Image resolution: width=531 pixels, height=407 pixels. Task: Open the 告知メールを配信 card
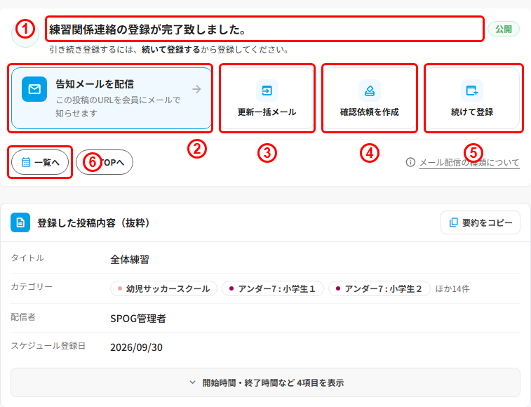pos(112,98)
